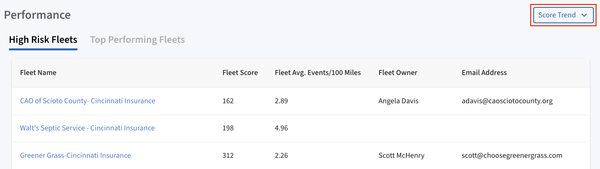The width and height of the screenshot is (600, 169).
Task: Click the Fleet Score column header
Action: click(240, 73)
